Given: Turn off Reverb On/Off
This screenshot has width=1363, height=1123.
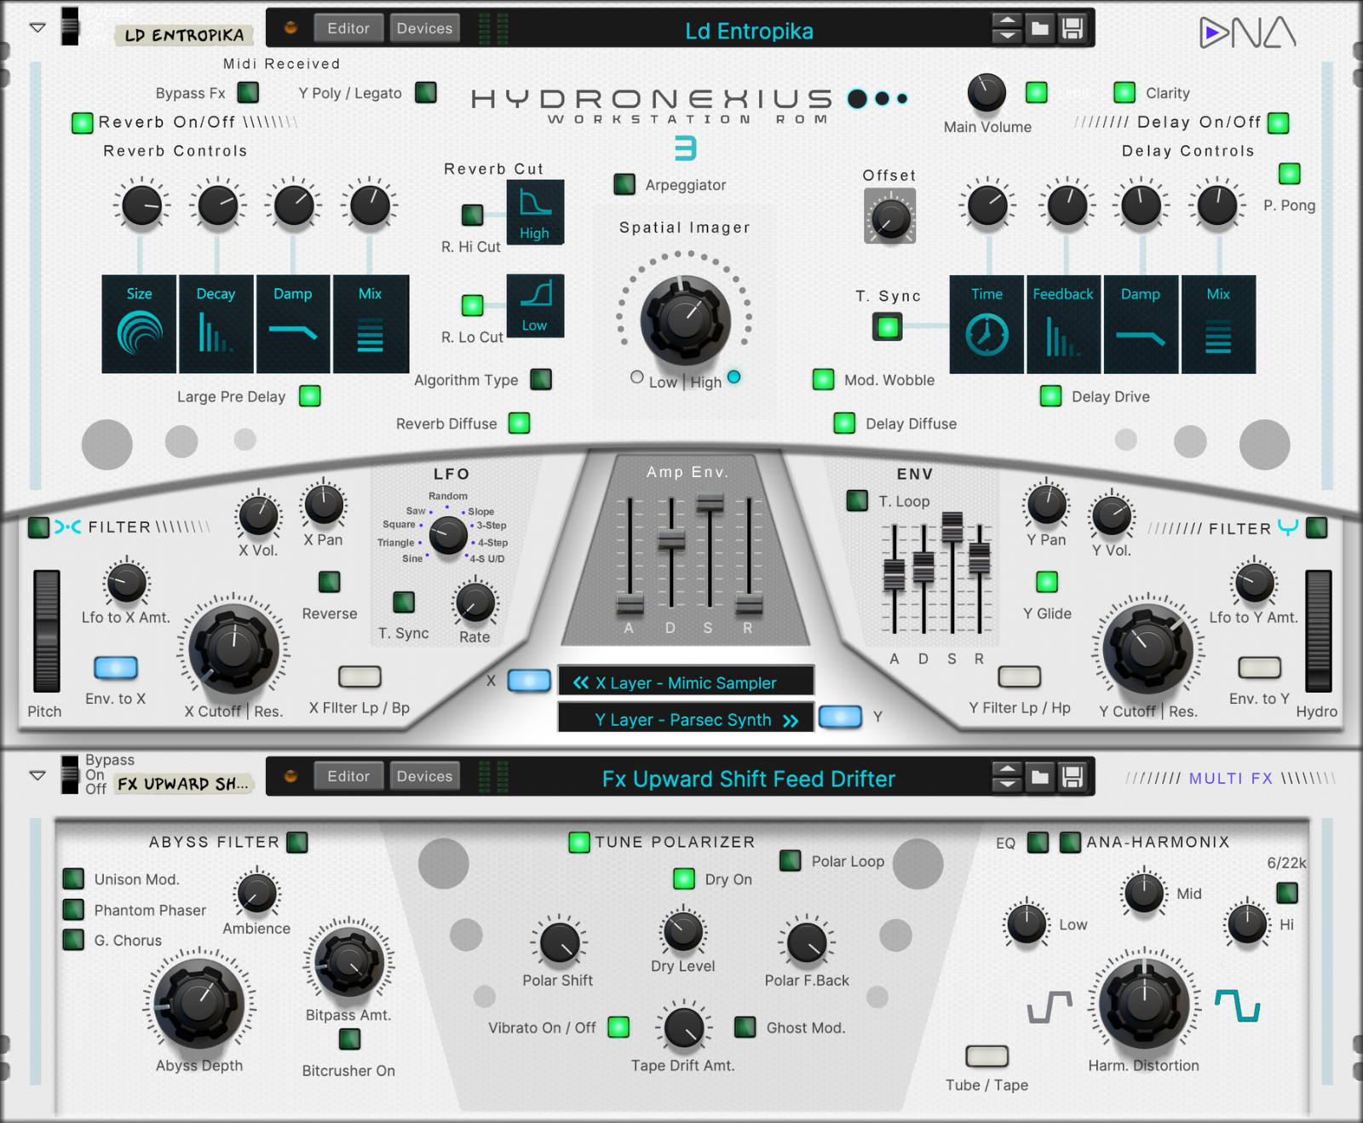Looking at the screenshot, I should tap(82, 123).
